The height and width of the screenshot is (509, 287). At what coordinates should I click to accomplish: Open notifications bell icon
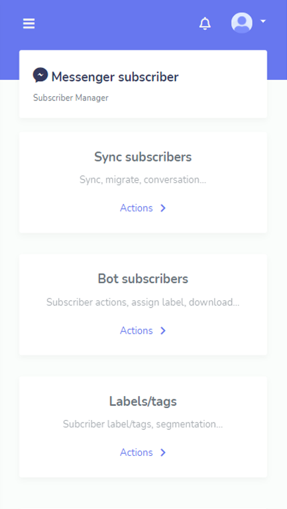point(205,23)
